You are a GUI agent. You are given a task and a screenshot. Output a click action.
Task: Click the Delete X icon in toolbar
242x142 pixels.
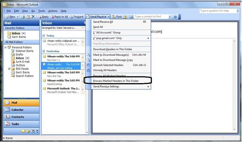[33, 17]
